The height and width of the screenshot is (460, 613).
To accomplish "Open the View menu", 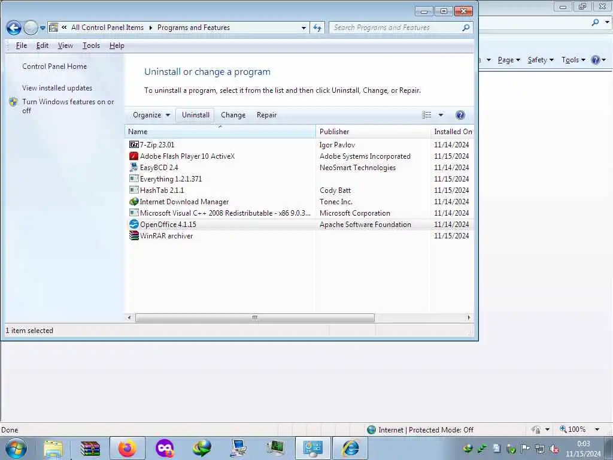I will click(65, 46).
